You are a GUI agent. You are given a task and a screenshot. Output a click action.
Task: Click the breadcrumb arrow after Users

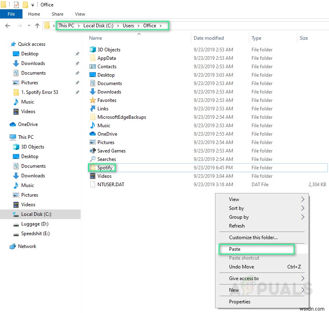[x=138, y=25]
